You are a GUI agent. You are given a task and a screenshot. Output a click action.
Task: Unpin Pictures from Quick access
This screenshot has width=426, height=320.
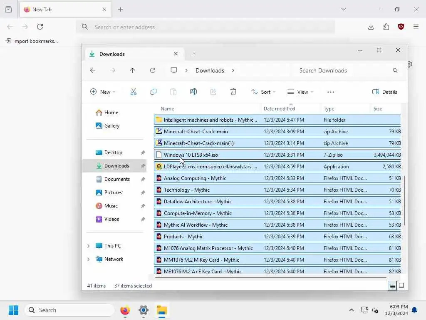point(143,192)
